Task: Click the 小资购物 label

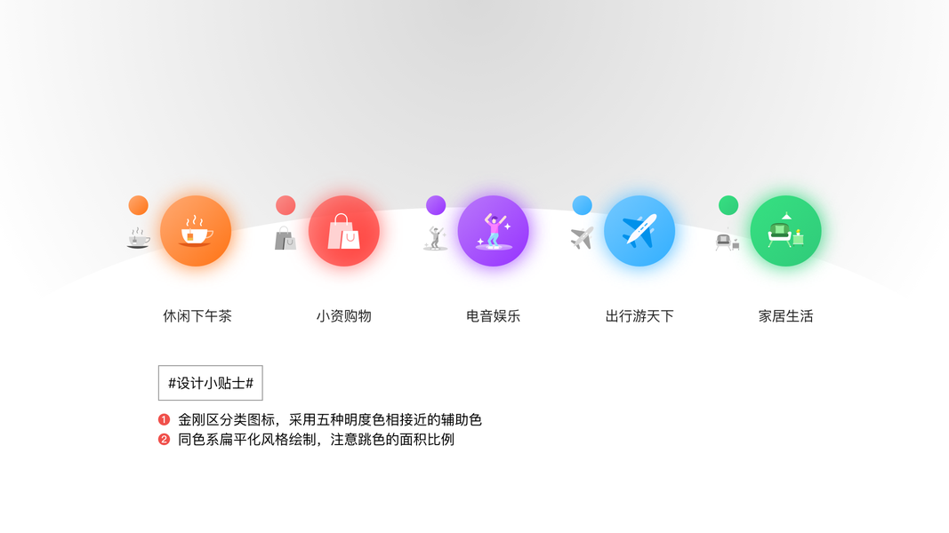Action: (344, 316)
